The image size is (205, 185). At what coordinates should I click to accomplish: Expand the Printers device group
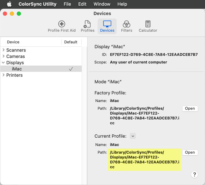point(3,75)
